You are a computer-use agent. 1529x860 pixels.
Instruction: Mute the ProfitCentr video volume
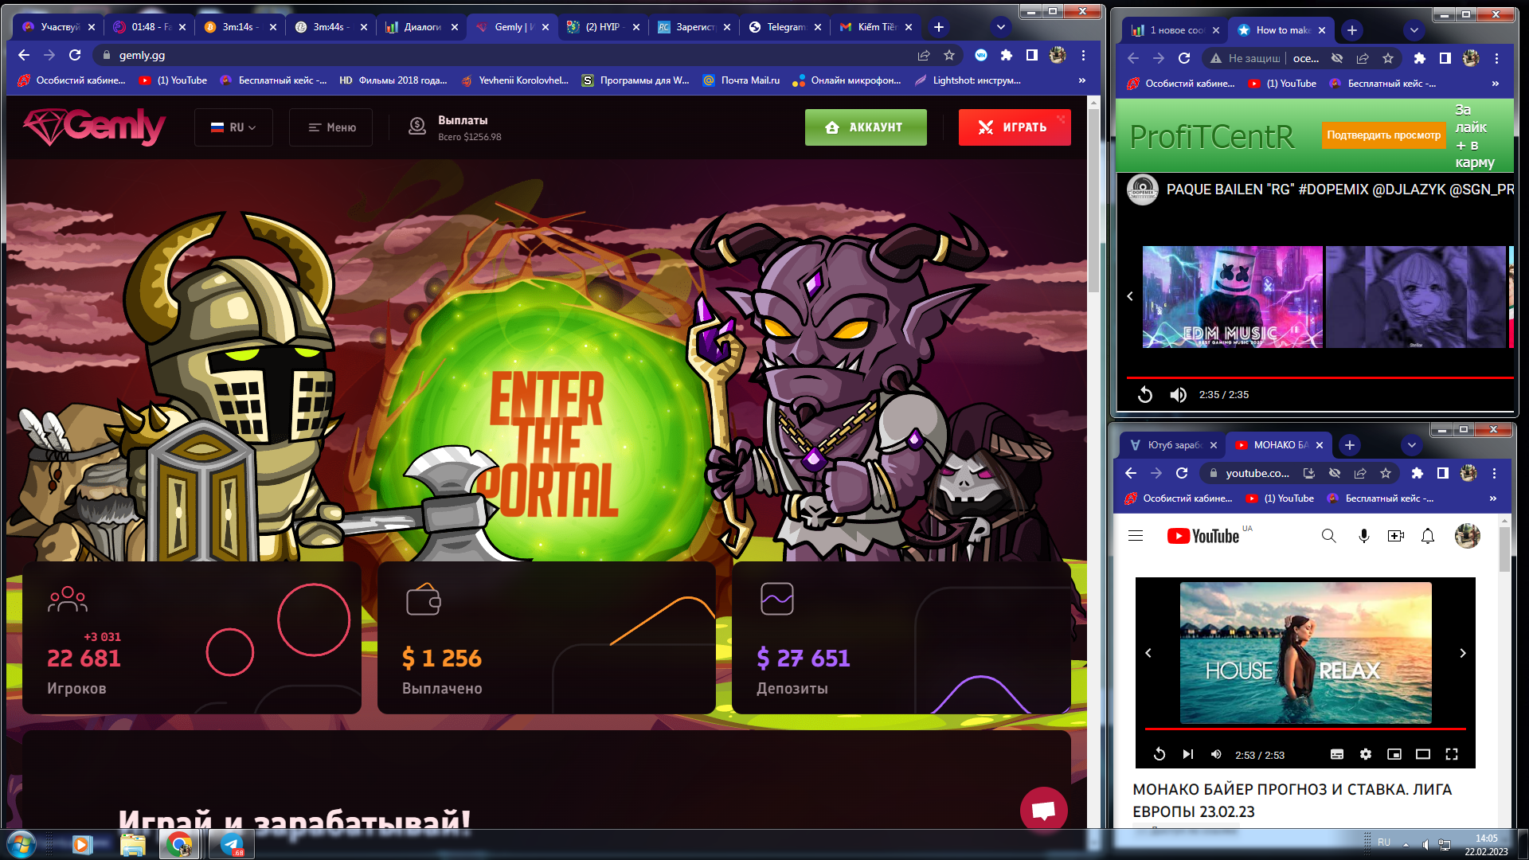tap(1178, 395)
